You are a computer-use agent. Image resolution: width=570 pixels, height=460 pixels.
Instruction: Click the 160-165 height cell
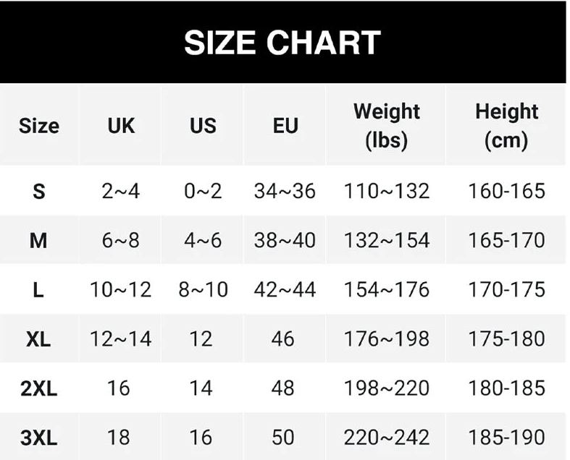pos(506,191)
